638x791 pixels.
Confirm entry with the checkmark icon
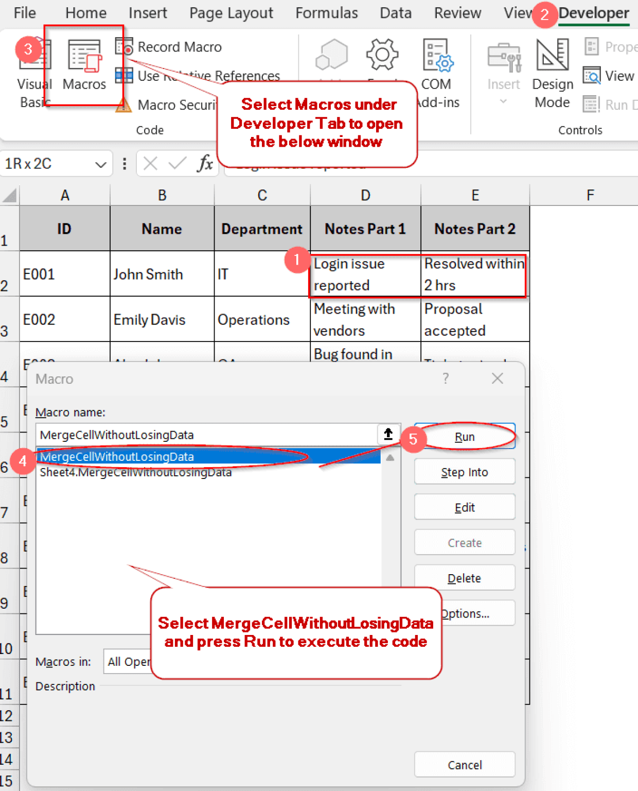(x=179, y=164)
